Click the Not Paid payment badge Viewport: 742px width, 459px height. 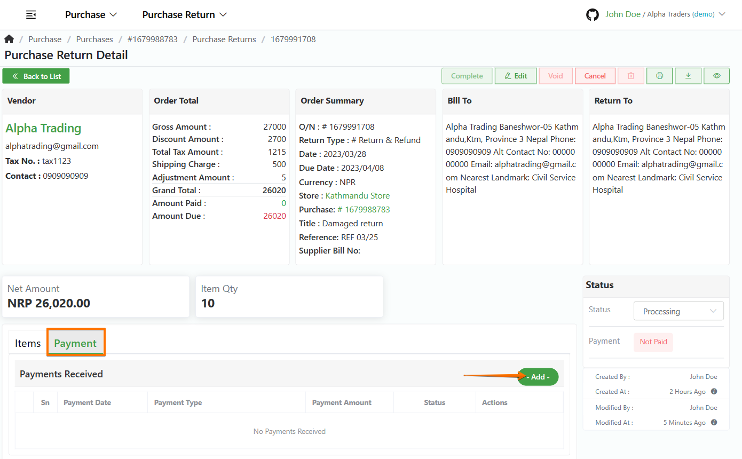653,342
